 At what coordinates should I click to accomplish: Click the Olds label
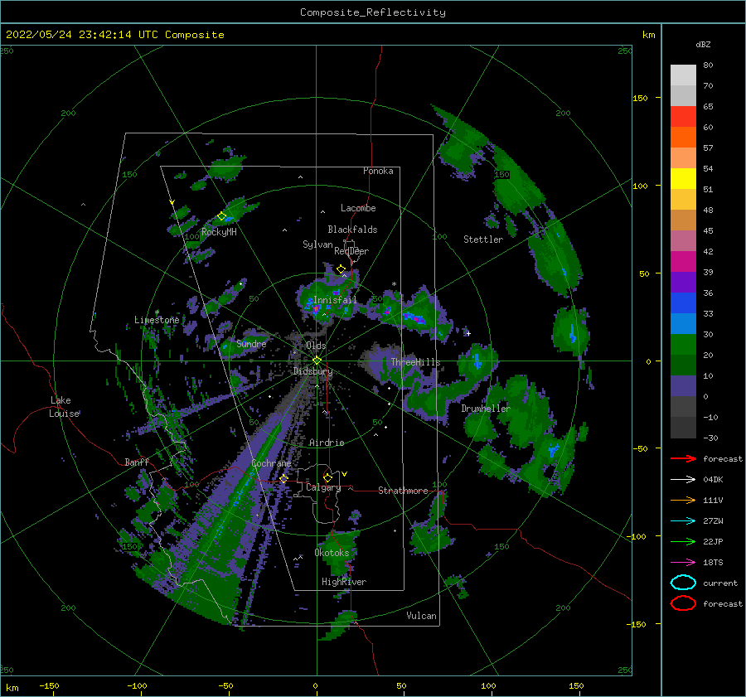pos(316,346)
